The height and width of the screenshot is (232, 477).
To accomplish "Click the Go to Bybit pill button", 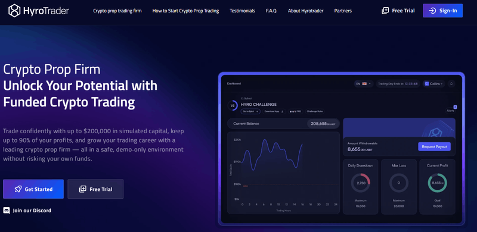I will pyautogui.click(x=250, y=111).
